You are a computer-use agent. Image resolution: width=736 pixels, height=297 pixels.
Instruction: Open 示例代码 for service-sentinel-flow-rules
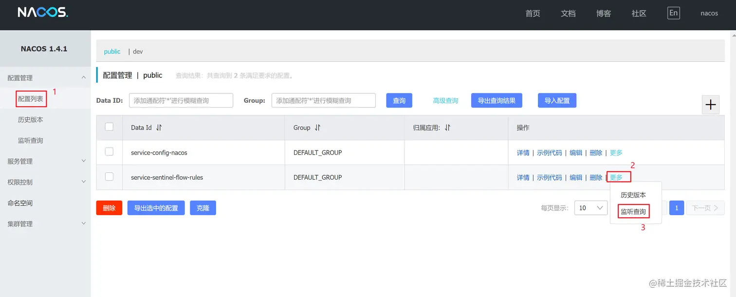[x=550, y=178]
